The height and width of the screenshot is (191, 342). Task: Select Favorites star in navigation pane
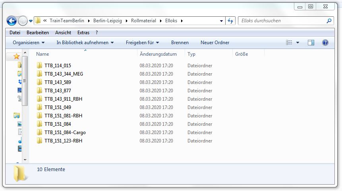[x=16, y=57]
